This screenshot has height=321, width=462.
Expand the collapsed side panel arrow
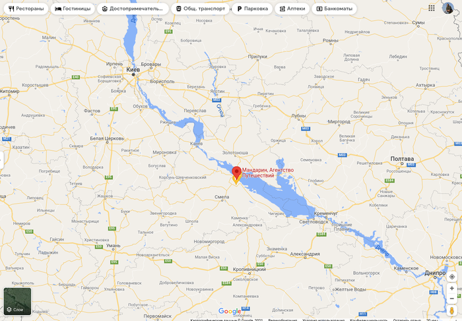tap(1, 160)
